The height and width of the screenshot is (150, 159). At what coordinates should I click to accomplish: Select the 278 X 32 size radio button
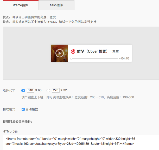click(x=48, y=90)
